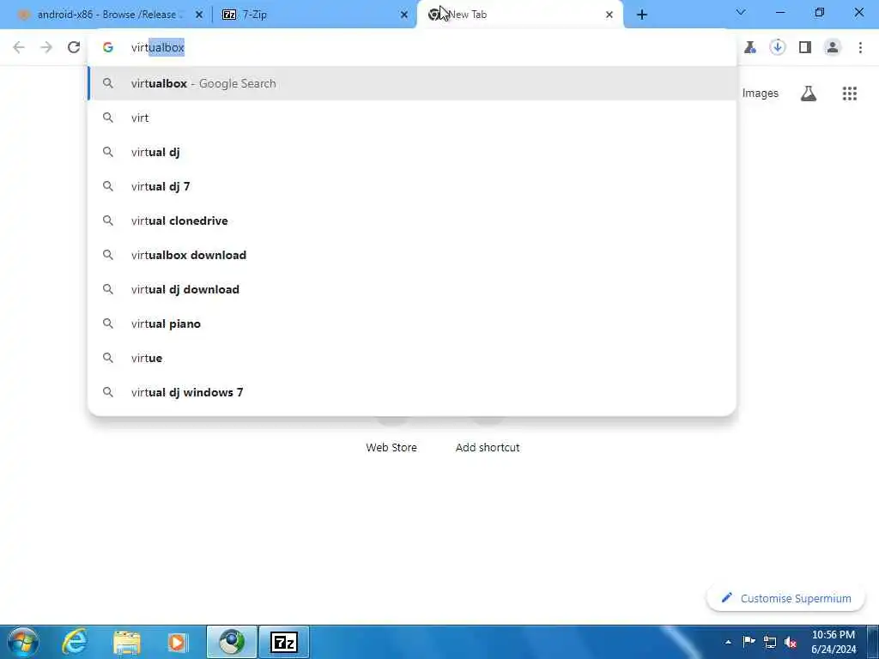The image size is (879, 659).
Task: Click the Supermium browser taskbar icon
Action: tap(232, 642)
